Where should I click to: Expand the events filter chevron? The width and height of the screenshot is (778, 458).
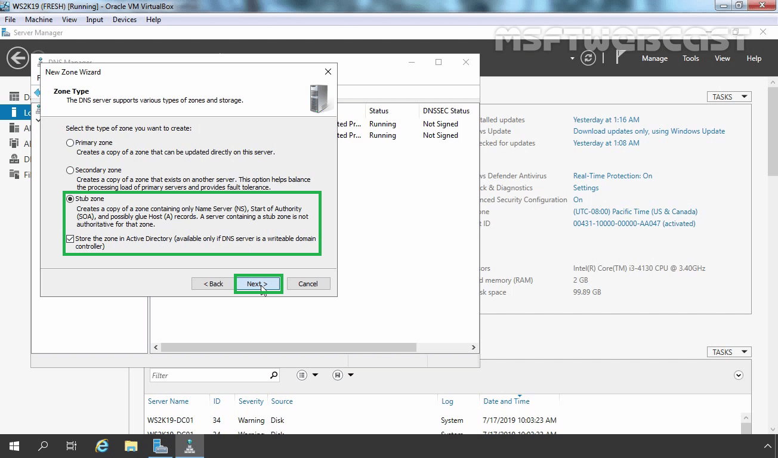[x=739, y=375]
